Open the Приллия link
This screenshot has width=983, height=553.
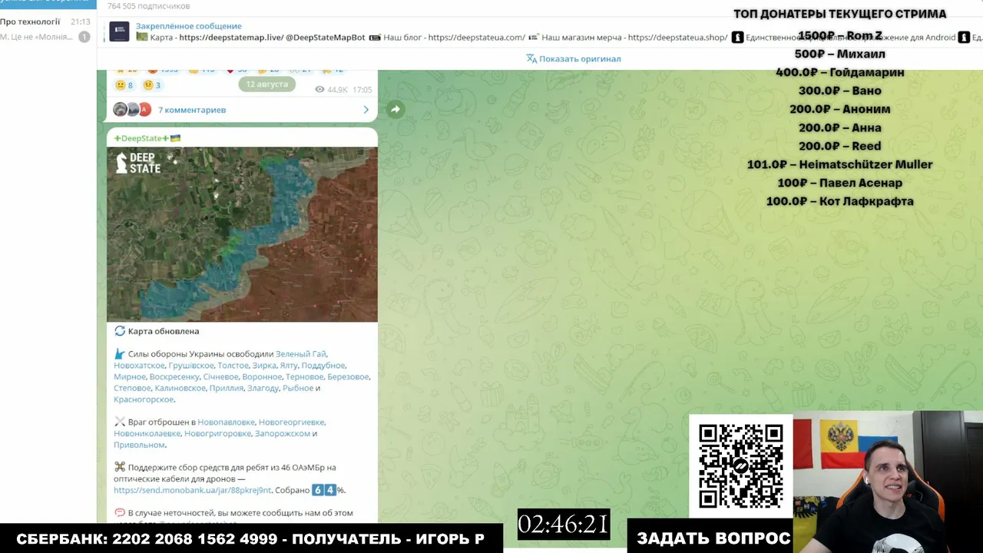pyautogui.click(x=227, y=389)
